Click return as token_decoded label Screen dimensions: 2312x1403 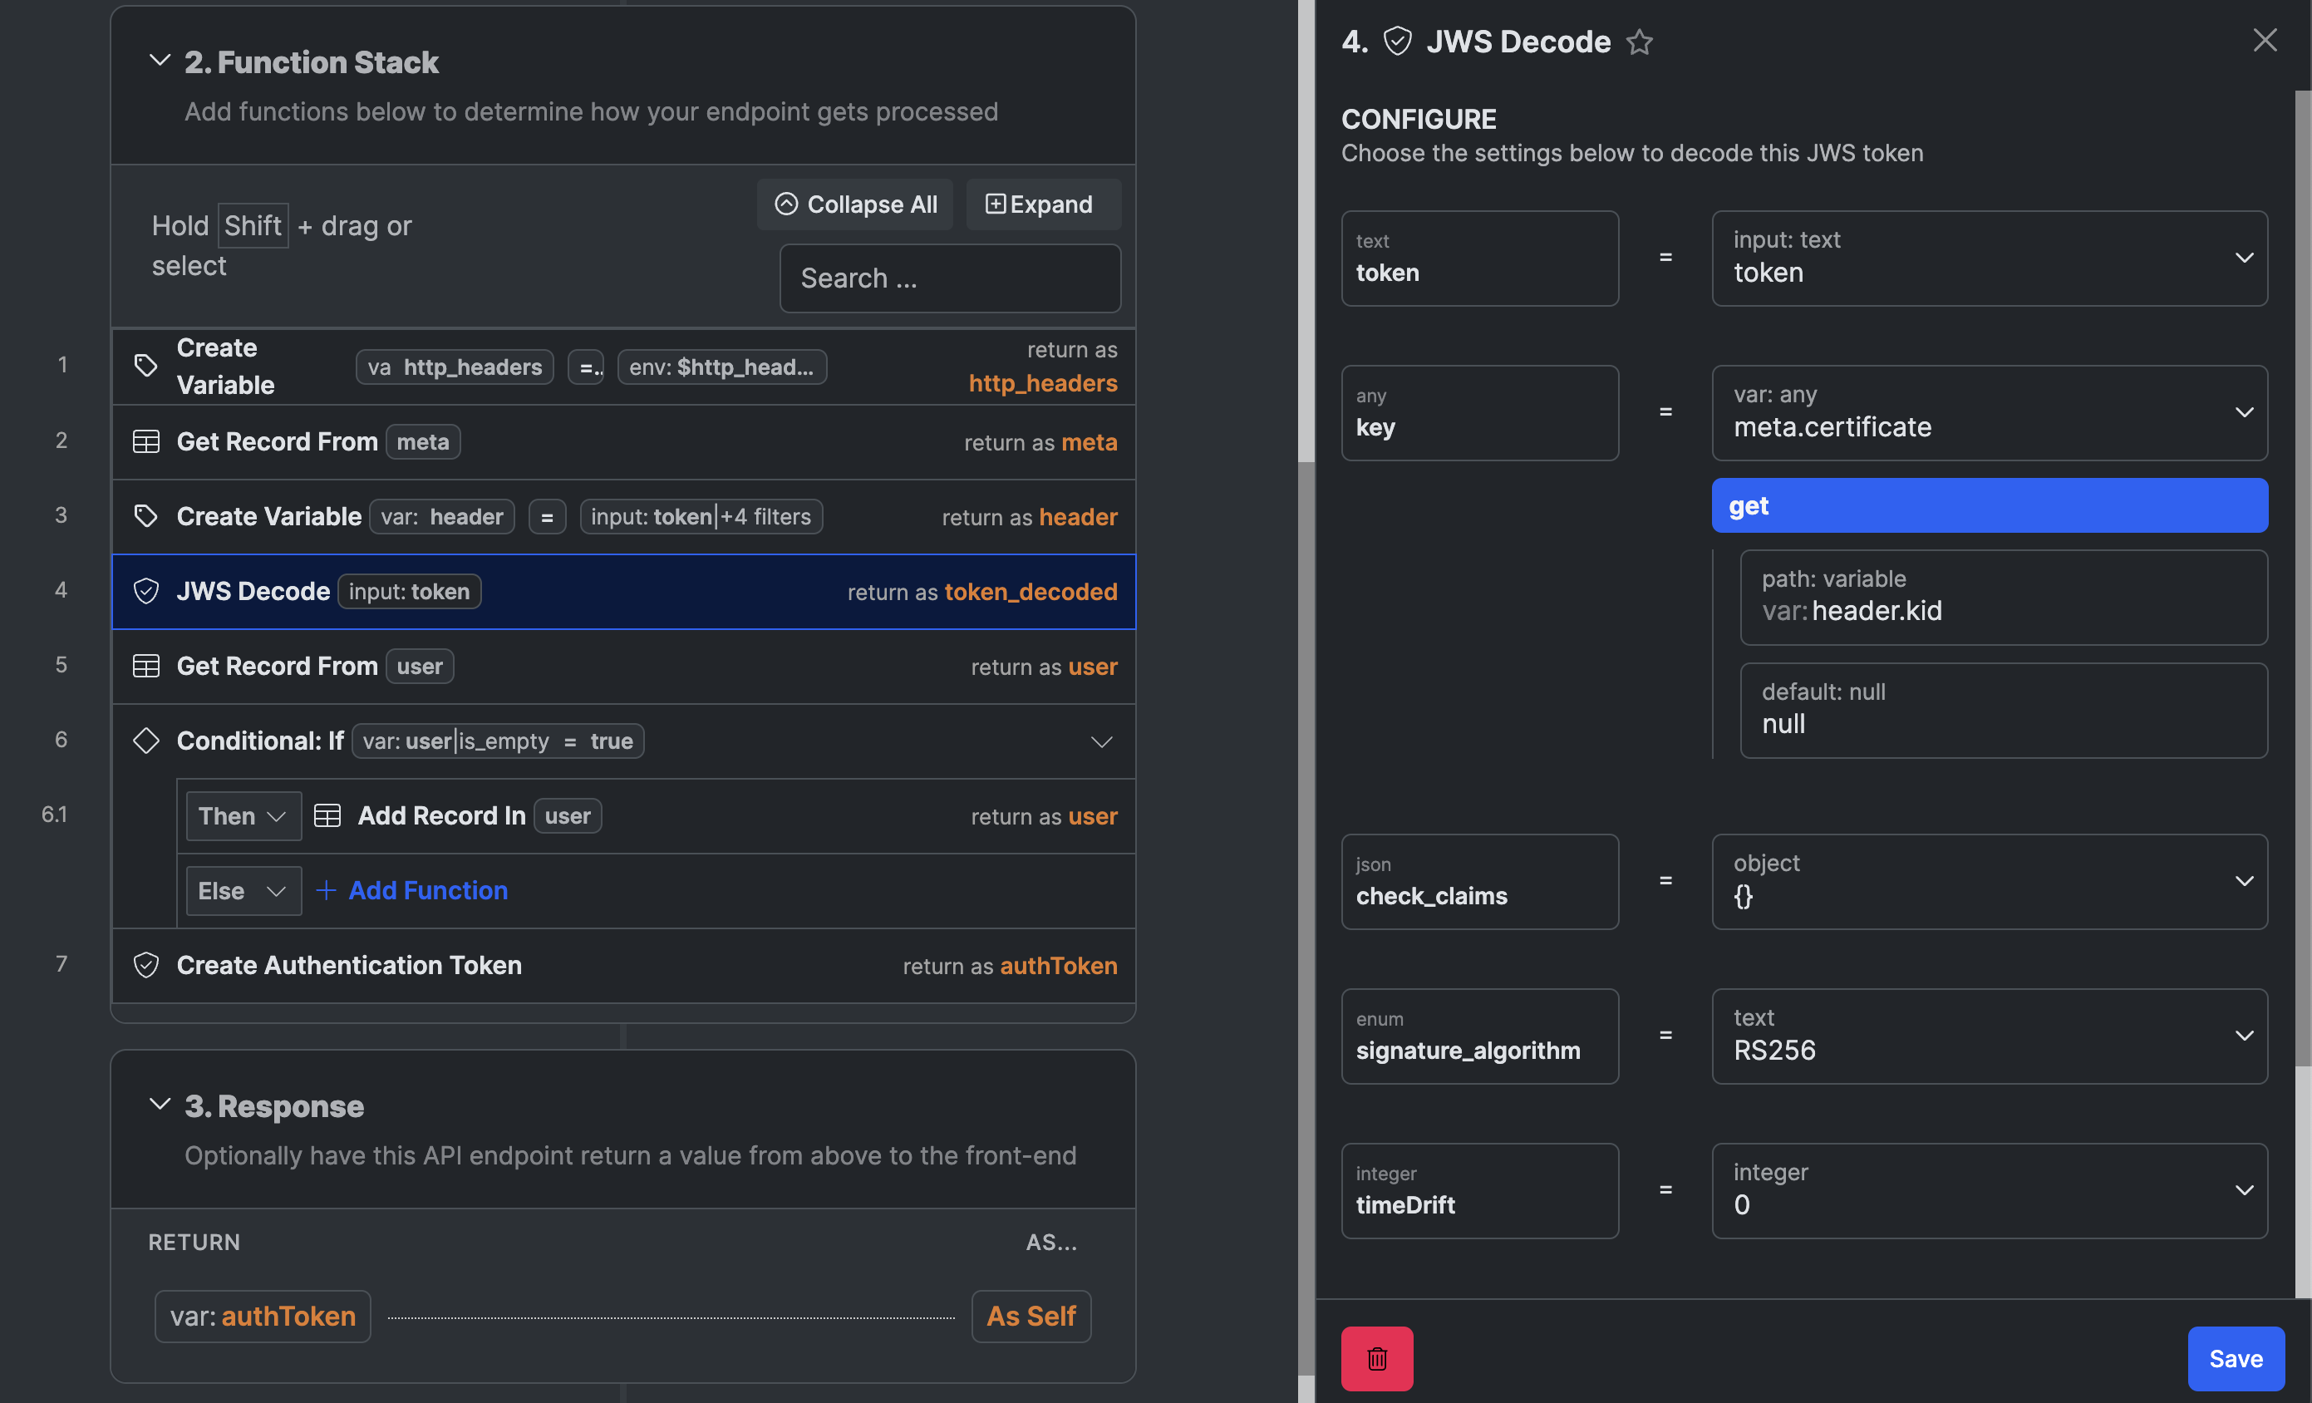(x=982, y=591)
